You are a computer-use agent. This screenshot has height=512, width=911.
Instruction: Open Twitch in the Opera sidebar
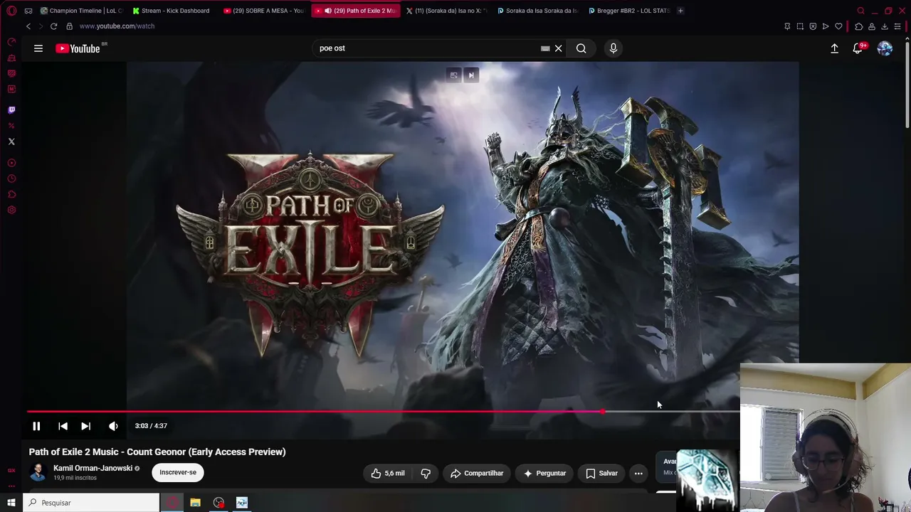pos(11,110)
